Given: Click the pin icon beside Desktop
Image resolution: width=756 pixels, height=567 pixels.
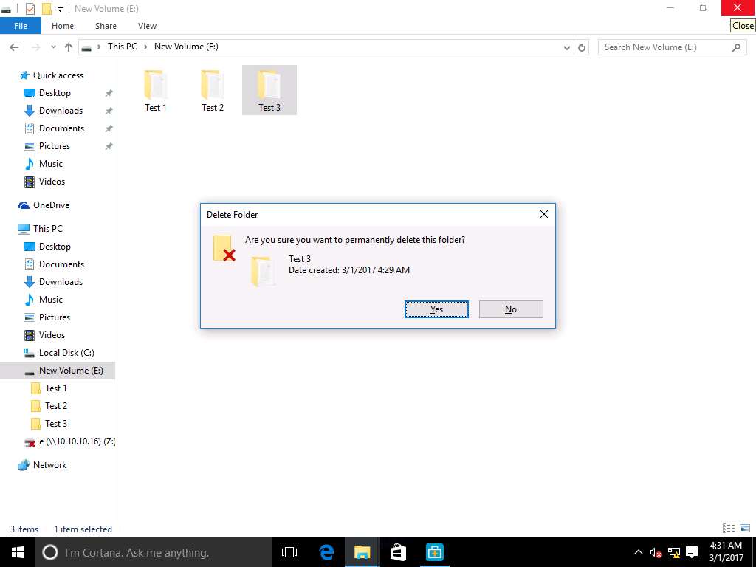Looking at the screenshot, I should [x=109, y=93].
